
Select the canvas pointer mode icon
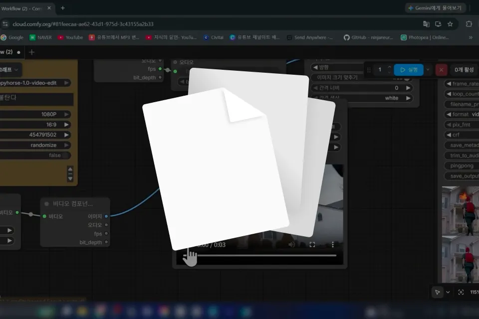click(x=438, y=292)
